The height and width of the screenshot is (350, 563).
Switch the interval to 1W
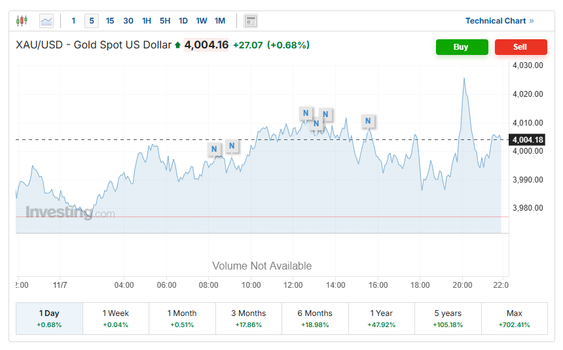(202, 21)
